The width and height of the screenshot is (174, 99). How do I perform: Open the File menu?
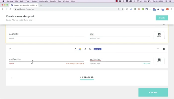pyautogui.click(x=17, y=1)
